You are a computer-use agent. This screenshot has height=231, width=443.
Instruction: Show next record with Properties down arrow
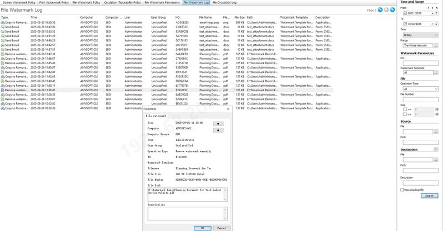(x=218, y=130)
